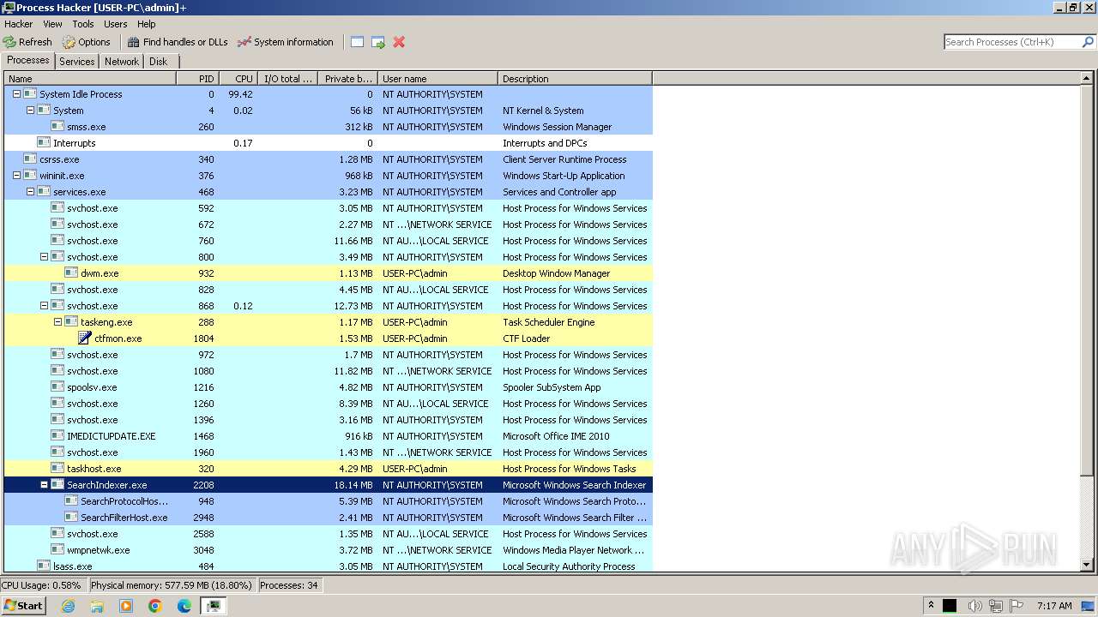The height and width of the screenshot is (617, 1098).
Task: Click the Refresh toolbar icon
Action: [9, 42]
